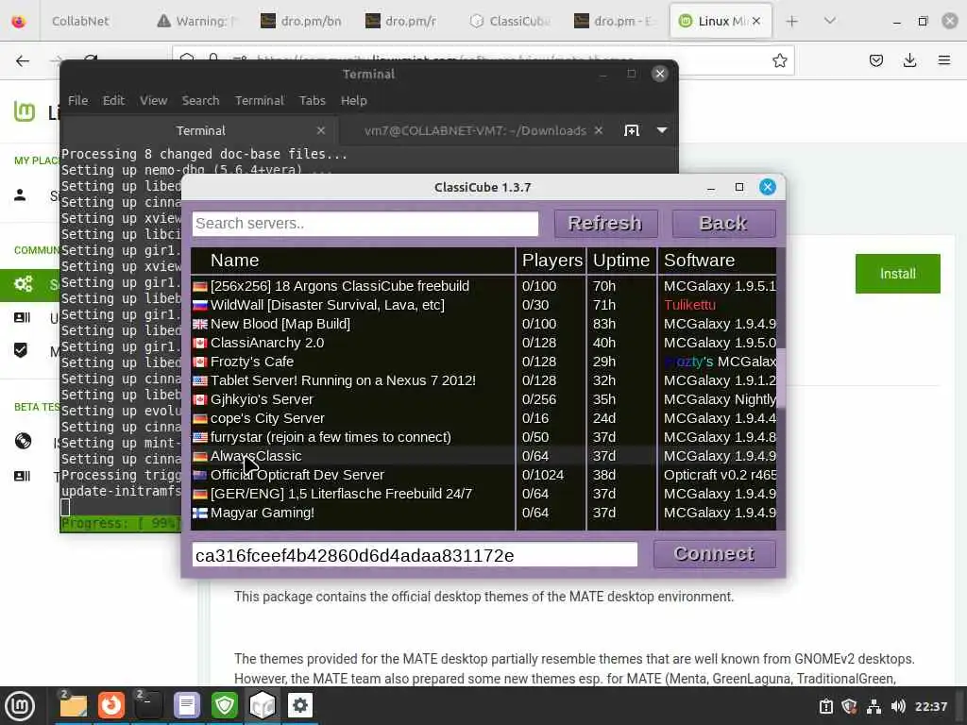Add a new terminal tab with the plus icon
This screenshot has width=967, height=725.
[632, 130]
